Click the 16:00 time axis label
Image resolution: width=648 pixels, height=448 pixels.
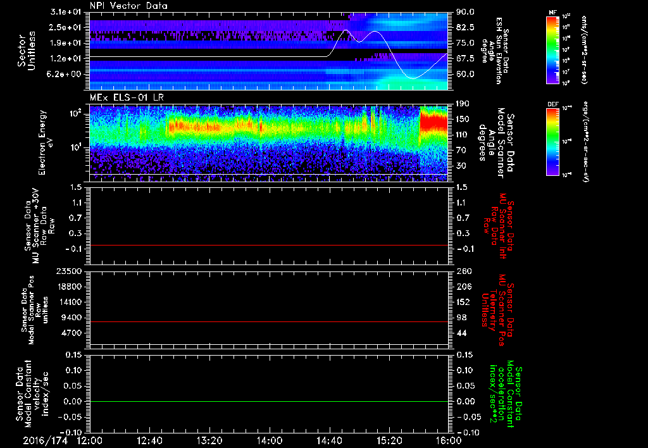pos(448,440)
